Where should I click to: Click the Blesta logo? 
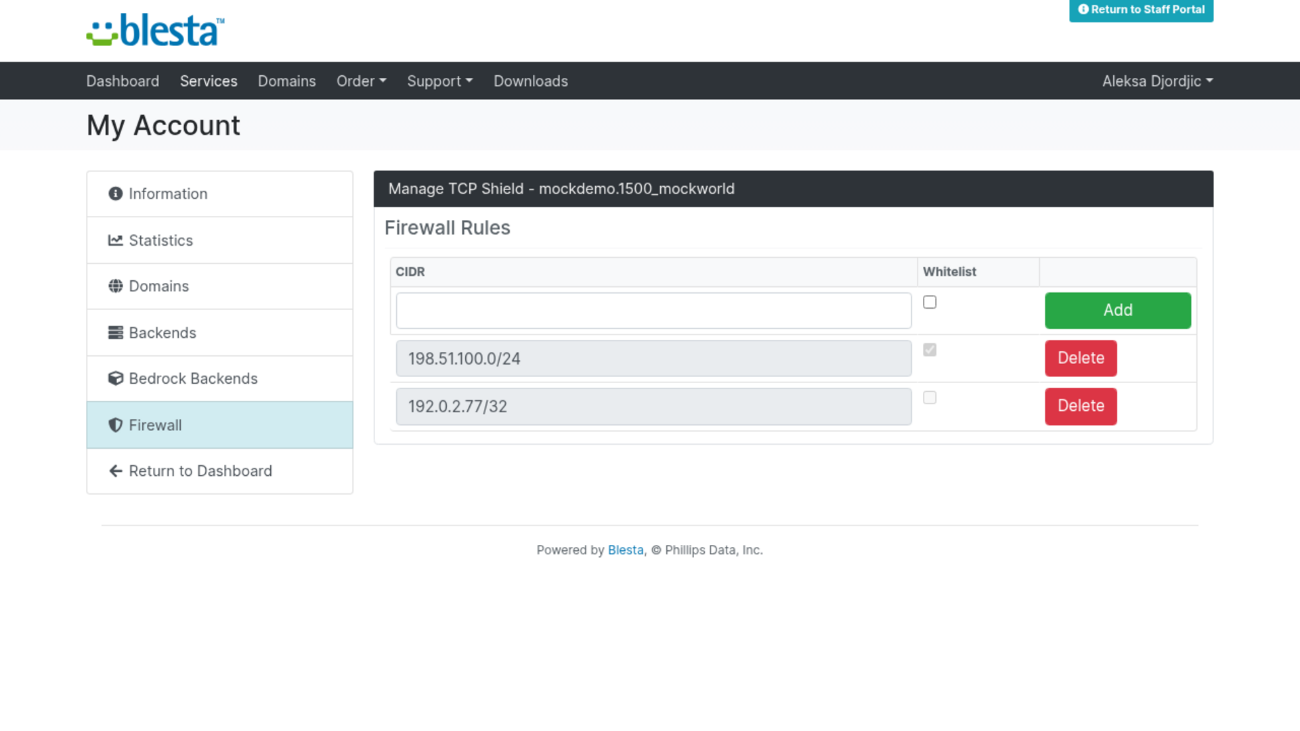(155, 30)
